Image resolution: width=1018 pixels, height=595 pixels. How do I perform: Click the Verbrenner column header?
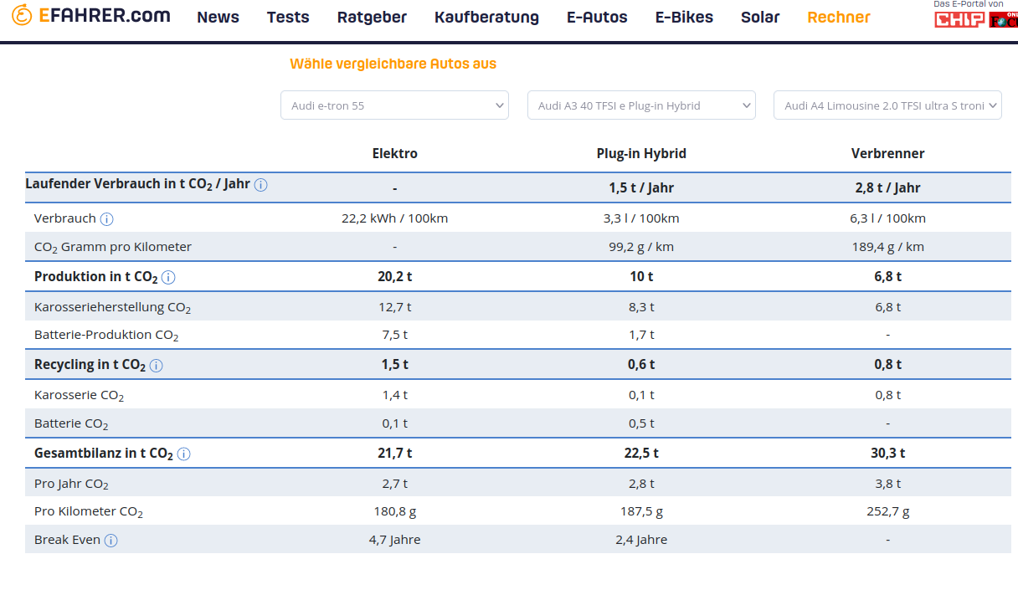click(x=888, y=153)
